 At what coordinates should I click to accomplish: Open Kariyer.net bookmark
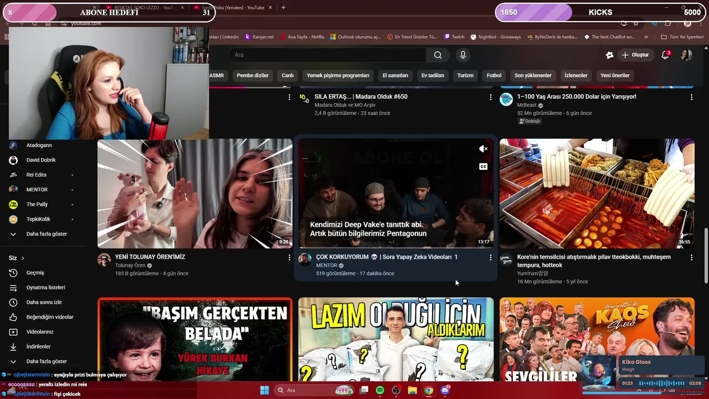(259, 37)
